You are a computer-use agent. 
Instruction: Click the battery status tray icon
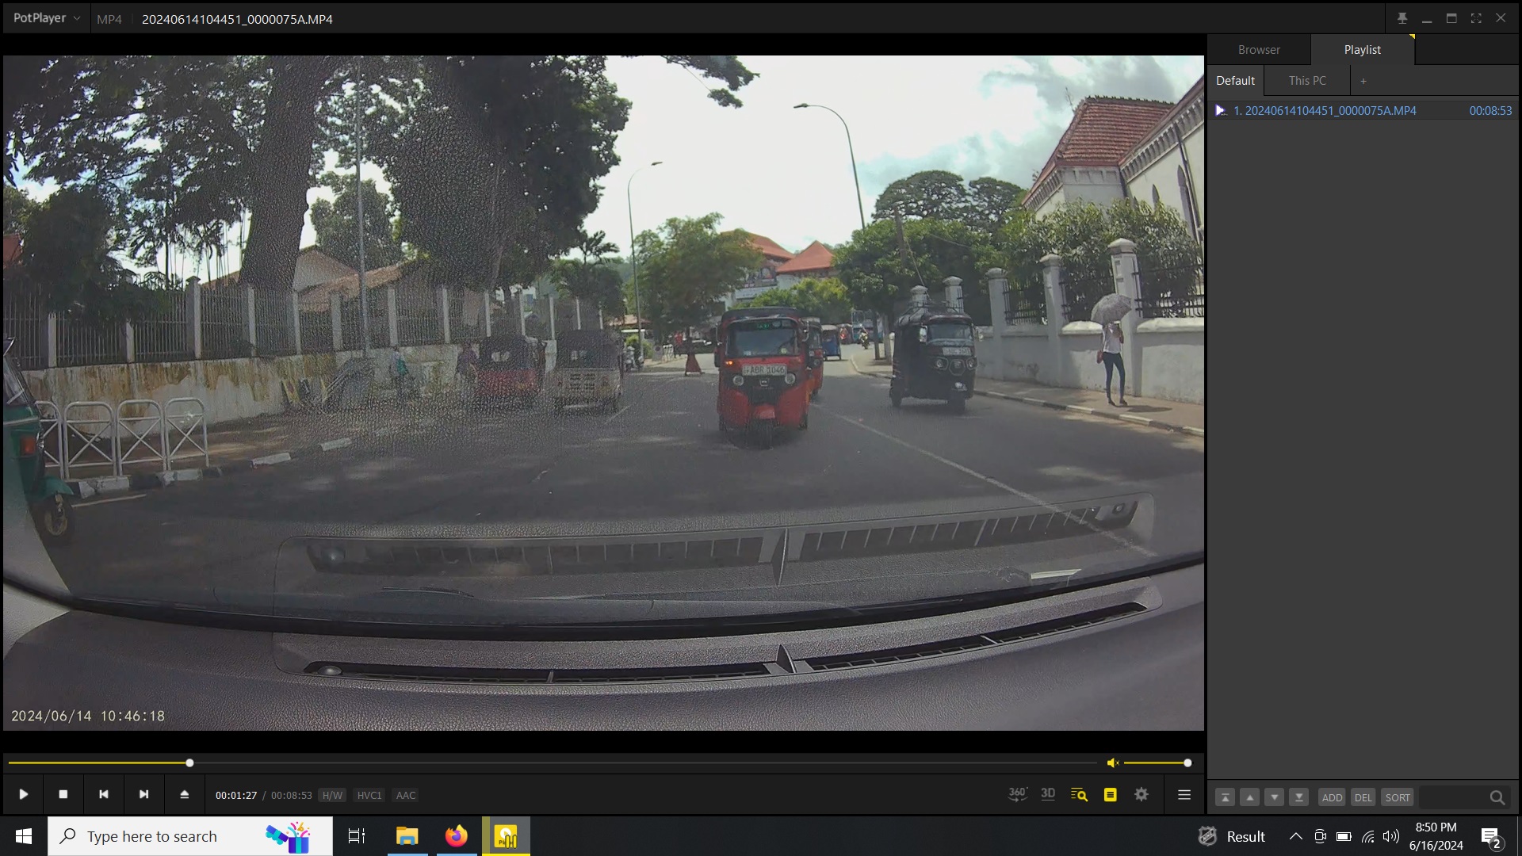(x=1344, y=836)
